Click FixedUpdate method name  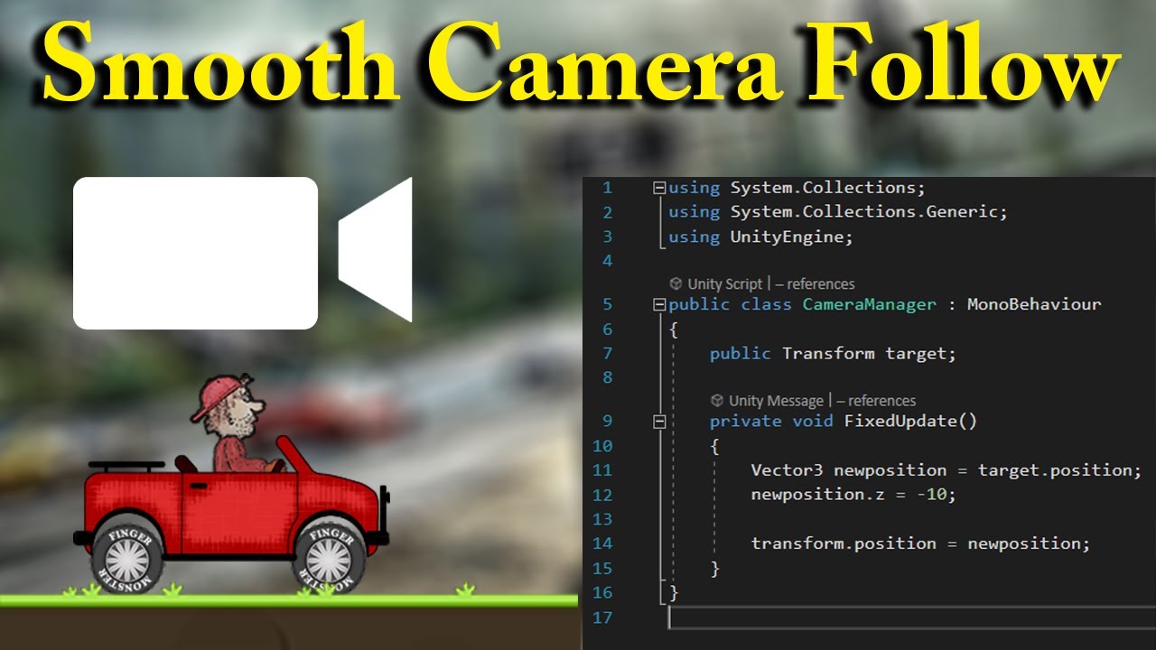point(900,421)
